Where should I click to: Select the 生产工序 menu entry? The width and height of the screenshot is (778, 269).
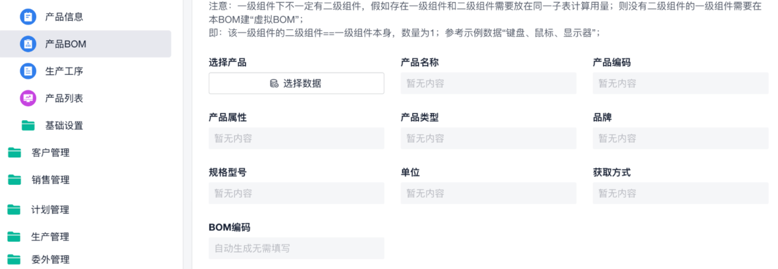pyautogui.click(x=64, y=71)
